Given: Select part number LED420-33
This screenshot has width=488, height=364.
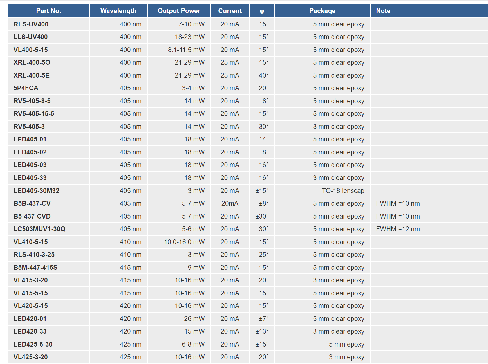Looking at the screenshot, I should point(30,331).
